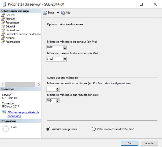Click the Prêt status text
Screen dimensions: 162x147
pos(14,127)
